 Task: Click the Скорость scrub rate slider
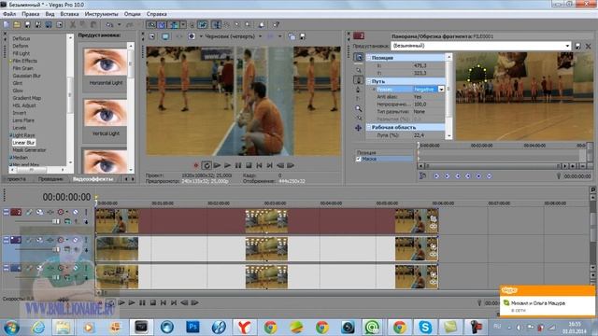[x=63, y=300]
